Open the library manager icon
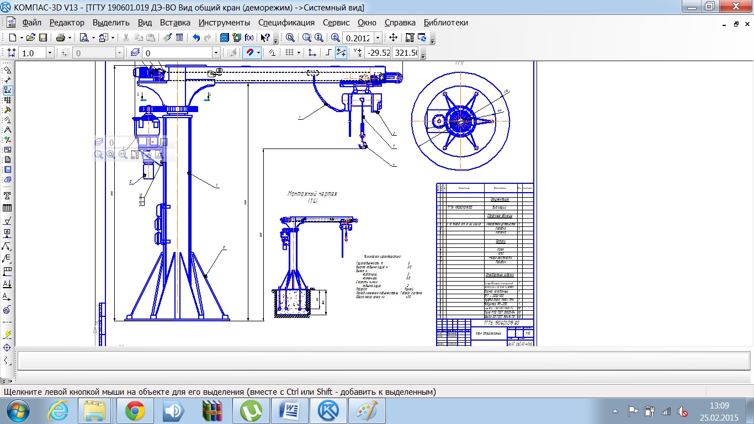The width and height of the screenshot is (754, 424). (x=224, y=38)
